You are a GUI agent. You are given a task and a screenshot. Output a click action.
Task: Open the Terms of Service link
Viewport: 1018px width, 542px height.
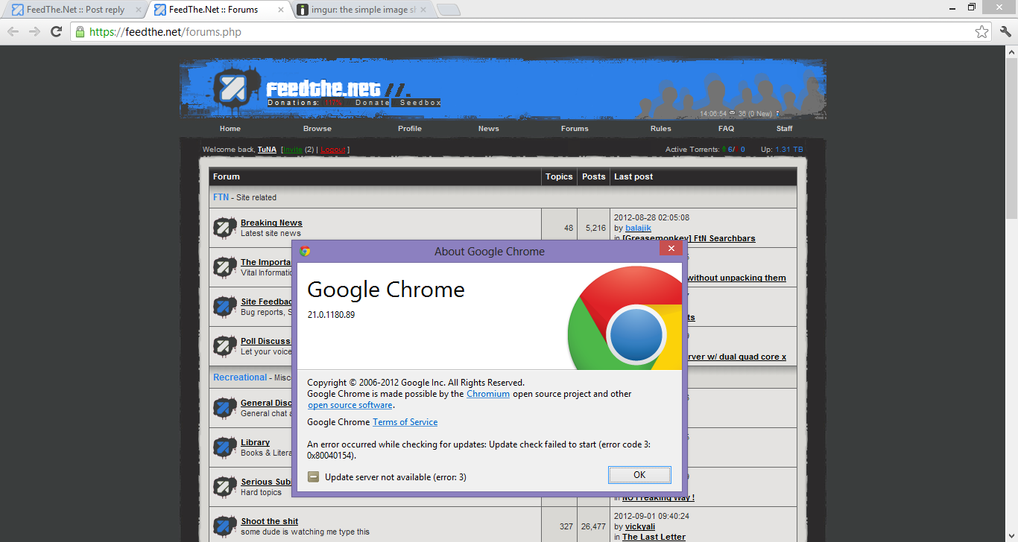(x=405, y=422)
